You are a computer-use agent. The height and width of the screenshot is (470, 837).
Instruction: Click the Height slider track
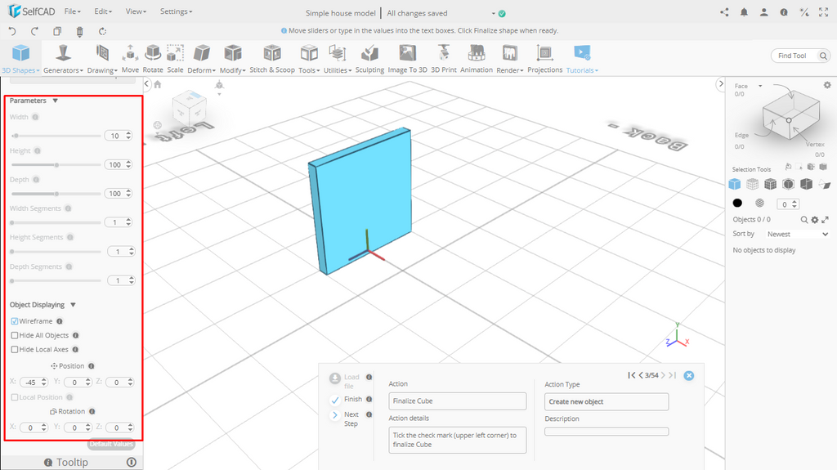point(56,165)
